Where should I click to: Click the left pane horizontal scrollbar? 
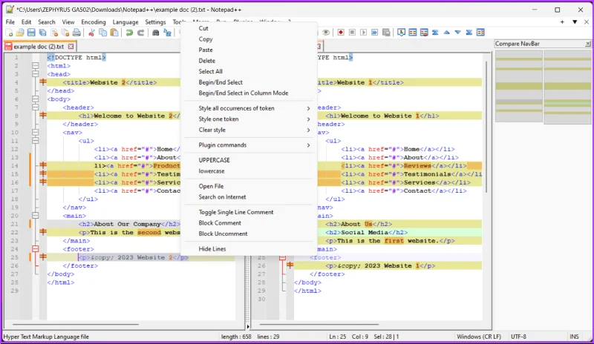click(76, 324)
